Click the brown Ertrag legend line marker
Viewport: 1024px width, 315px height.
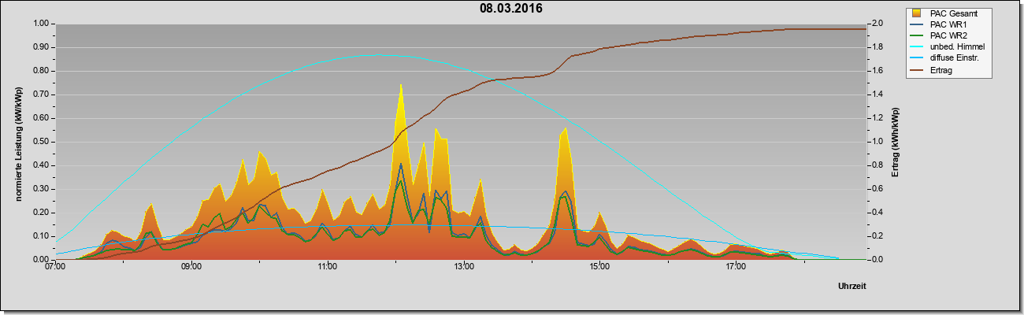[x=917, y=69]
